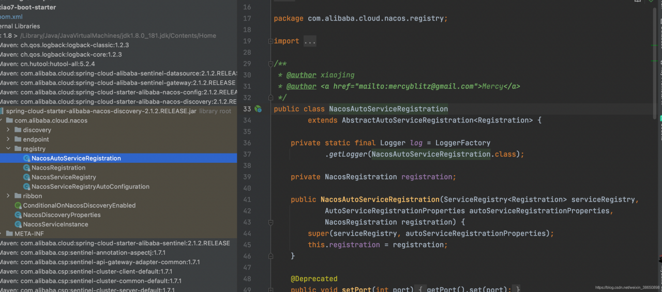The width and height of the screenshot is (662, 292).
Task: Click the NacosDiscoveryProperties class icon
Action: 19,214
